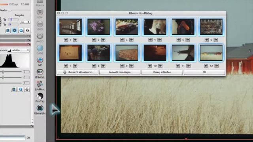Open the JobMan. job manager
This screenshot has width=253, height=142.
point(40,84)
